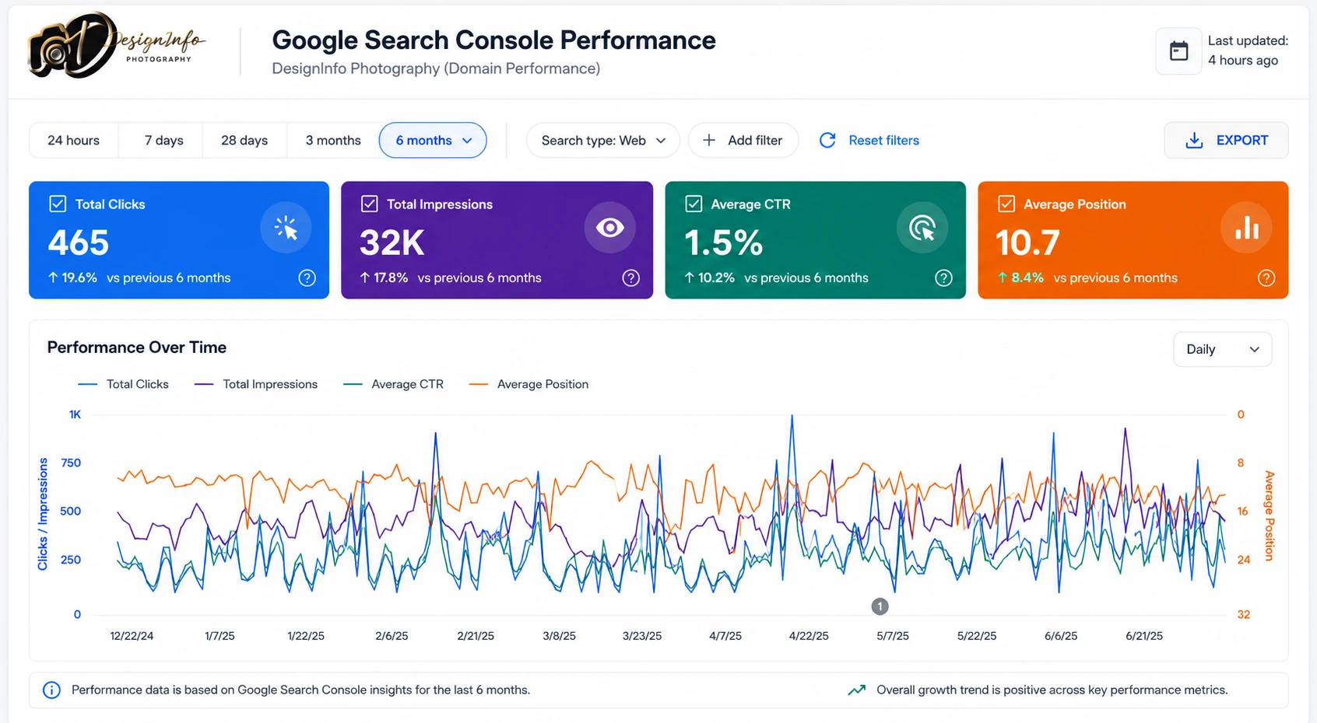This screenshot has height=723, width=1317.
Task: Click the tap icon on Average CTR card
Action: (x=922, y=228)
